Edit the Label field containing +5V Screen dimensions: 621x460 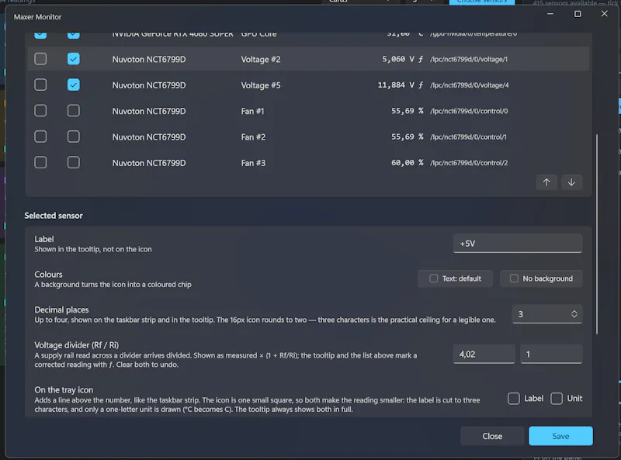pyautogui.click(x=518, y=244)
